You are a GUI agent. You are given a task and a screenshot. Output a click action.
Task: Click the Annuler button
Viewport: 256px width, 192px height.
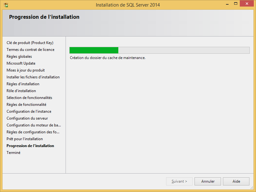point(208,181)
